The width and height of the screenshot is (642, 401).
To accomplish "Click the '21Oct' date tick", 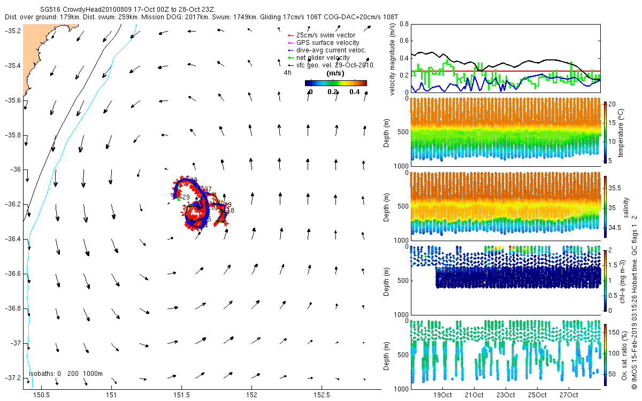I will coord(474,395).
